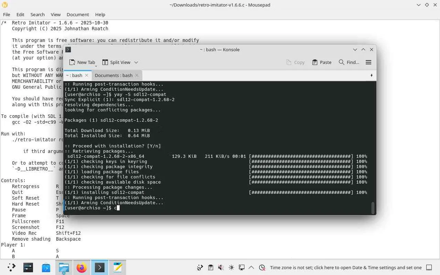Launch Firefox from the taskbar

(x=82, y=267)
